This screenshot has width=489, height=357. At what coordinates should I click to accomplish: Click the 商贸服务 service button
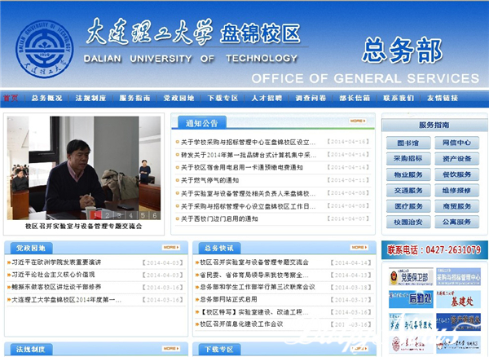coord(457,206)
